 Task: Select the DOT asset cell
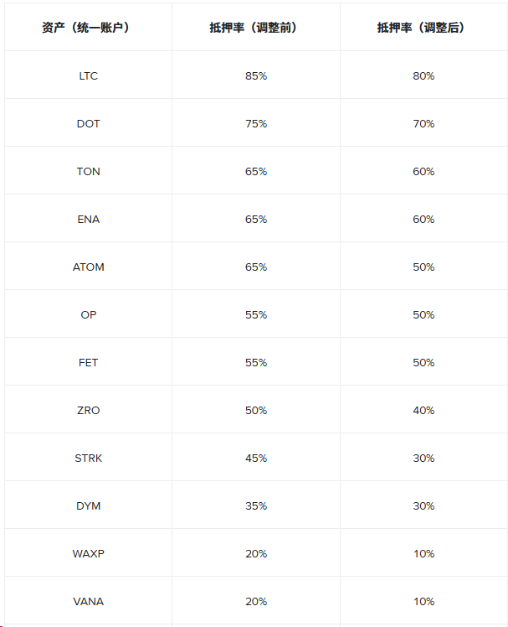pyautogui.click(x=88, y=123)
